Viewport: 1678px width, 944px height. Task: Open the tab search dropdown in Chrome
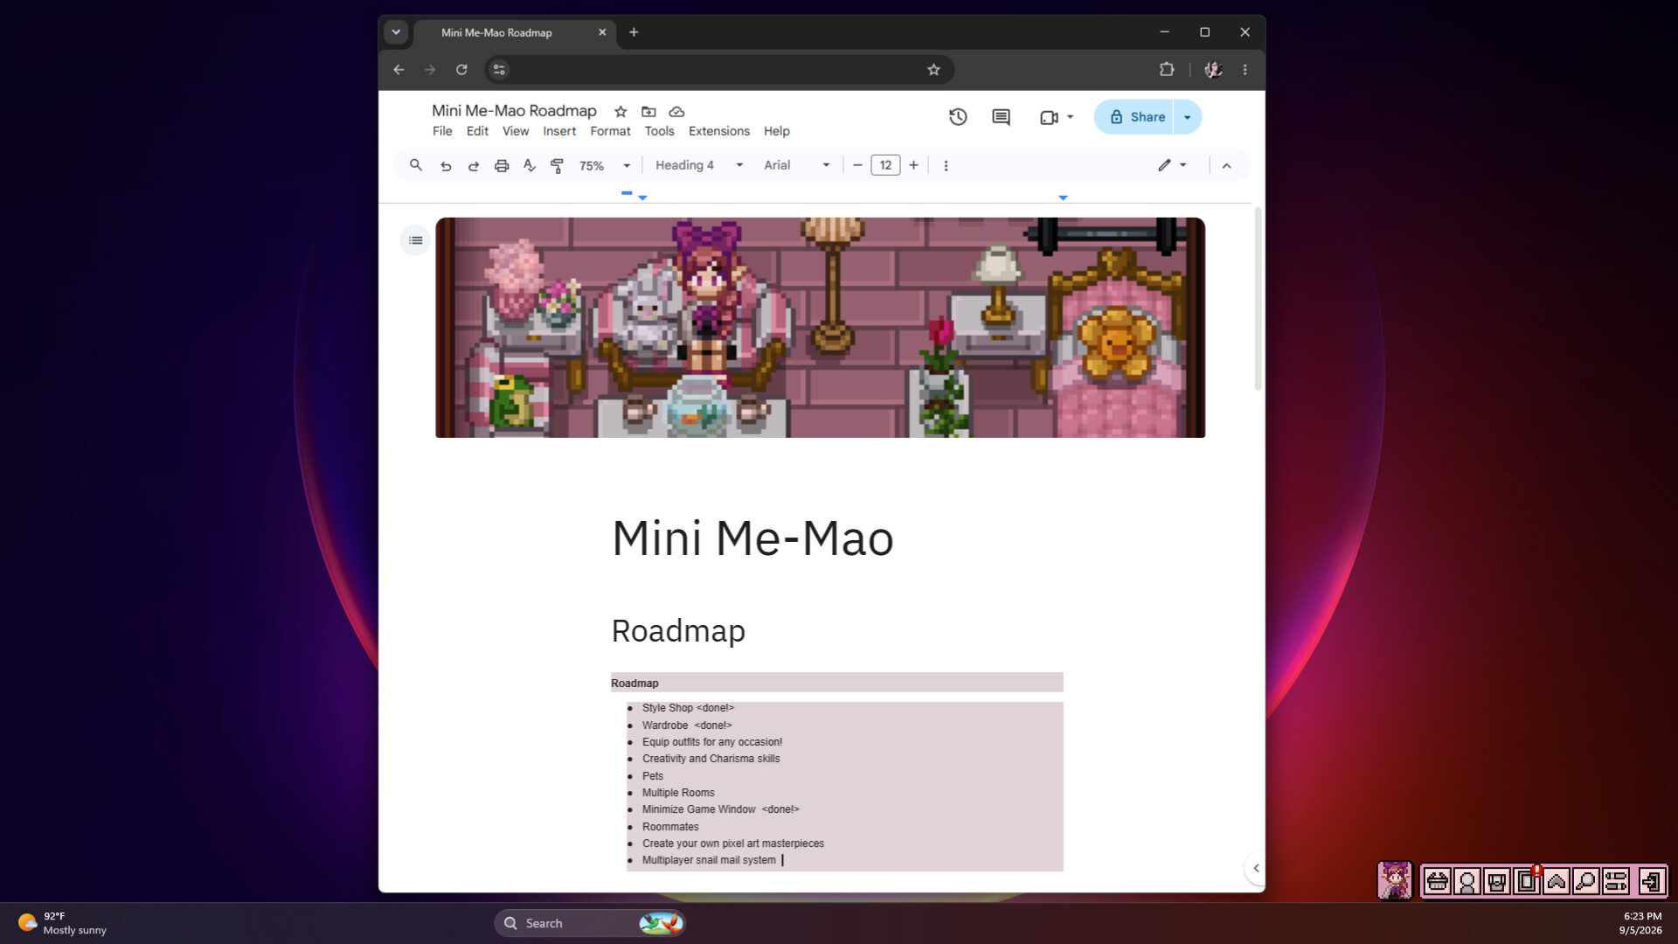point(396,32)
